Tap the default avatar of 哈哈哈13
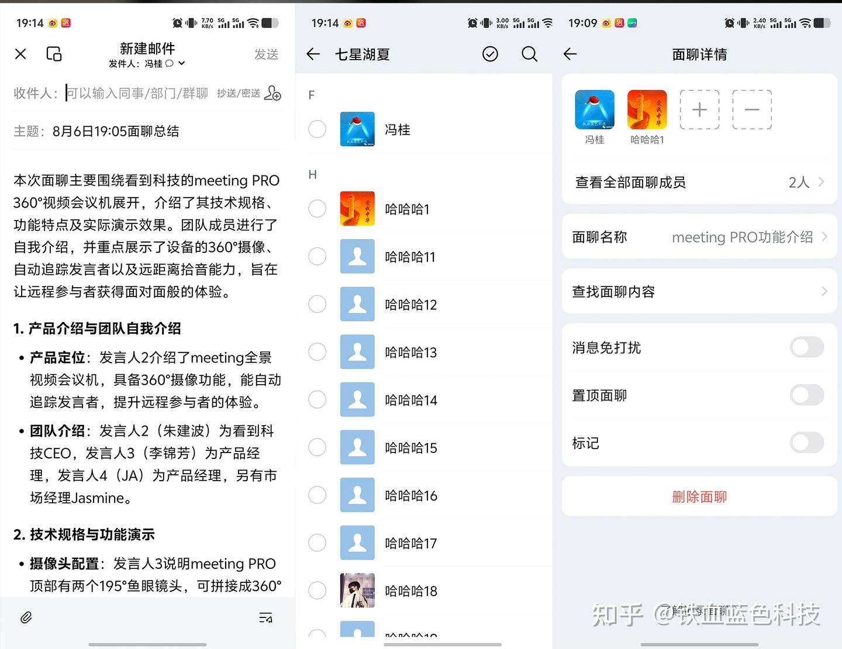The image size is (842, 649). 357,352
